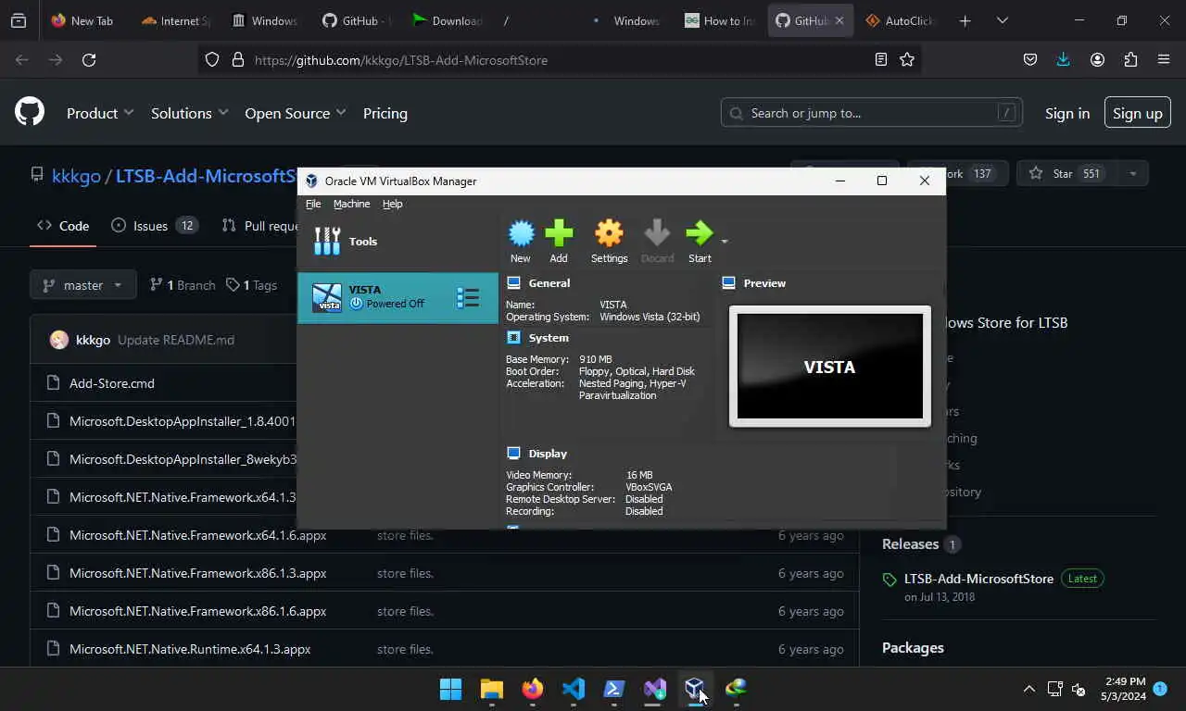1186x711 pixels.
Task: Open Microsoft.NET.Native.Framework.x86.1.6.appx file
Action: [x=198, y=611]
